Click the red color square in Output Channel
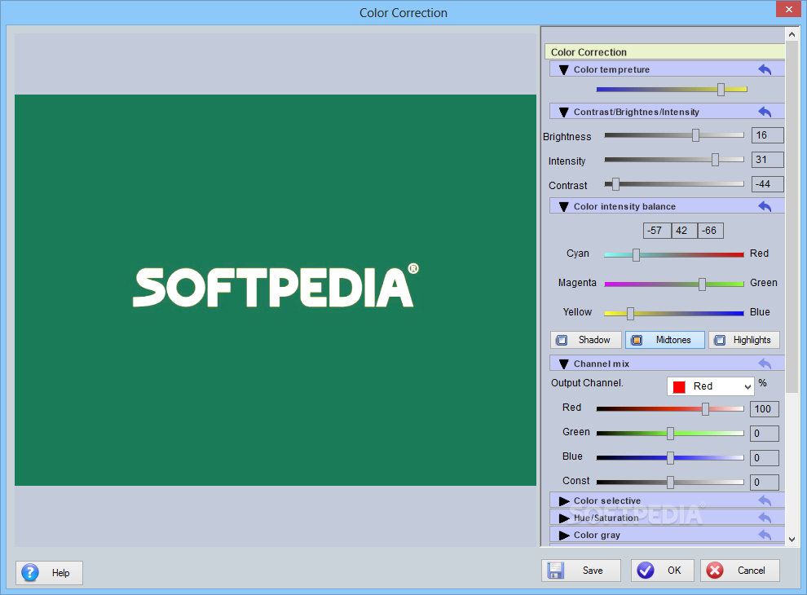 click(679, 387)
